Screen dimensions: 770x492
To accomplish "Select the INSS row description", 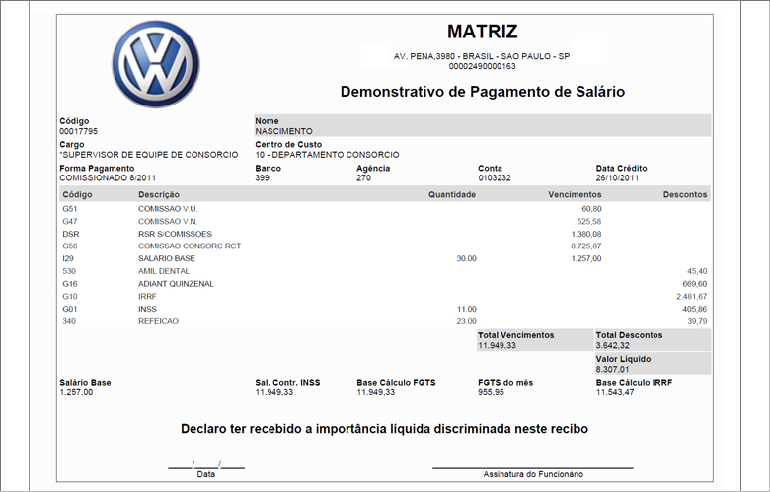I will [147, 309].
